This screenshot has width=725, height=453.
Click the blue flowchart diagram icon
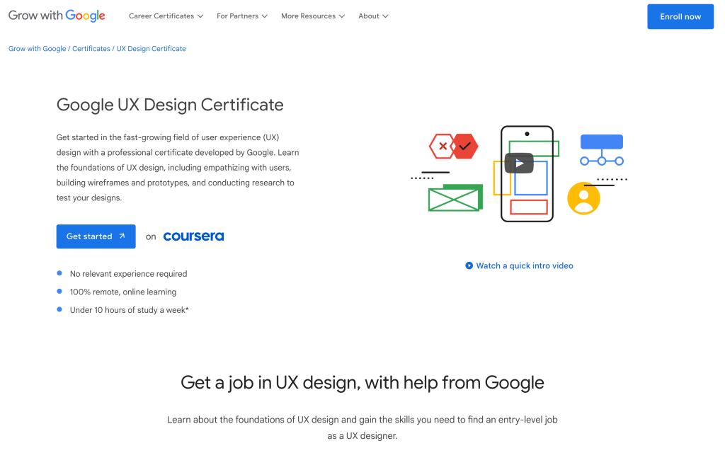(x=601, y=149)
